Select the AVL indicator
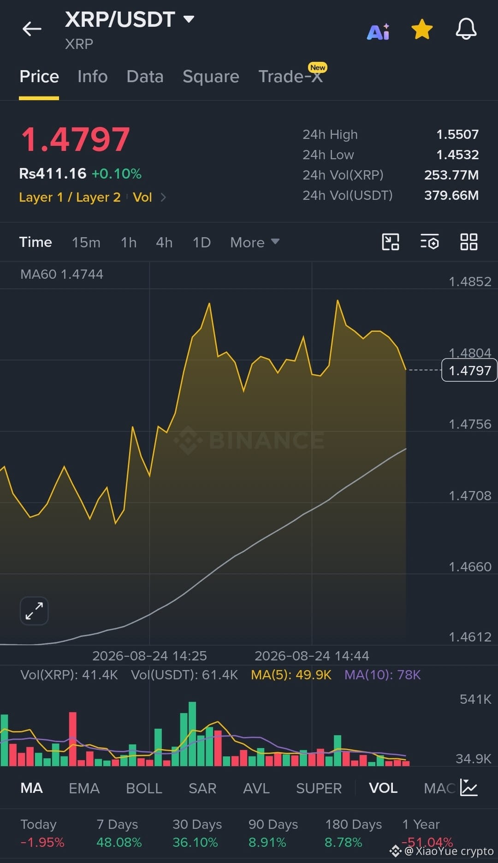The width and height of the screenshot is (498, 863). (256, 788)
